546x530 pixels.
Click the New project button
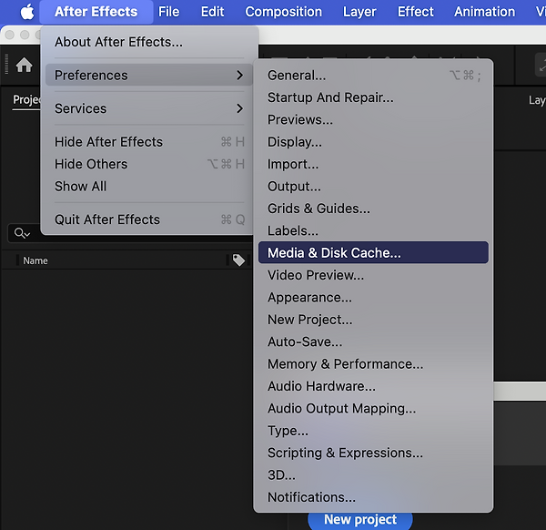[x=360, y=520]
